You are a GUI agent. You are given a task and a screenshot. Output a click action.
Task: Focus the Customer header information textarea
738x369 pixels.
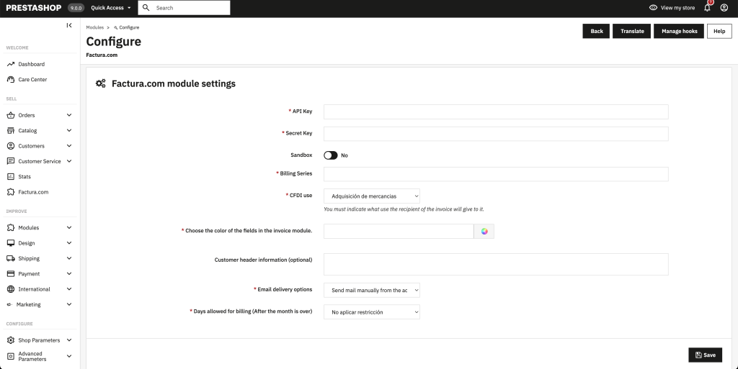coord(496,264)
